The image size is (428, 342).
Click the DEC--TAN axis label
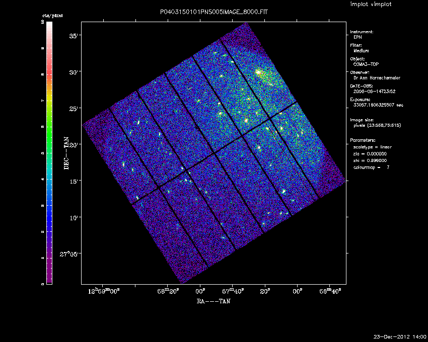[x=66, y=153]
